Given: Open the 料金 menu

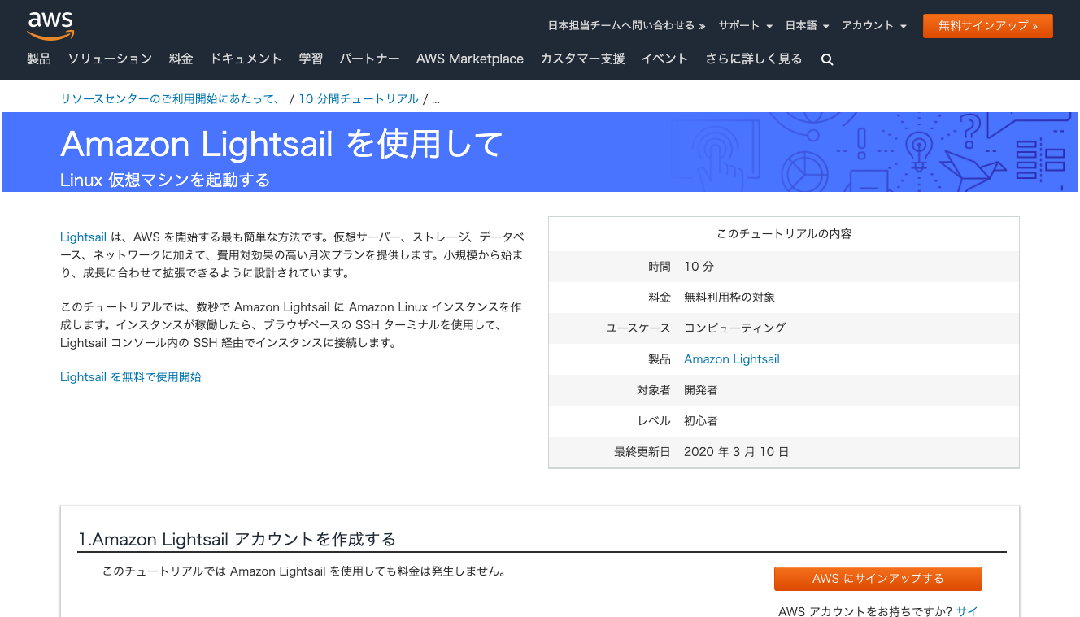Looking at the screenshot, I should [x=181, y=59].
